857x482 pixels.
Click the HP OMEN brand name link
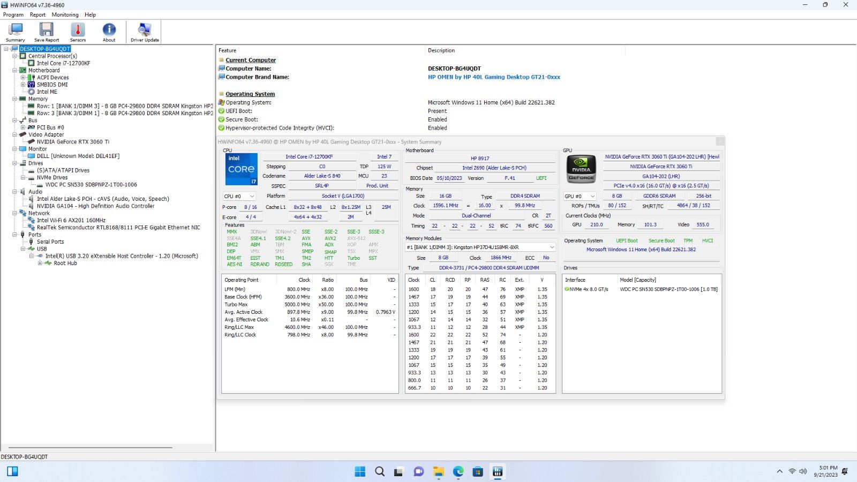493,77
